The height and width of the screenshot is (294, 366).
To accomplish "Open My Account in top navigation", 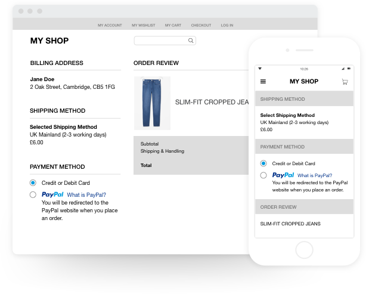I will (110, 26).
